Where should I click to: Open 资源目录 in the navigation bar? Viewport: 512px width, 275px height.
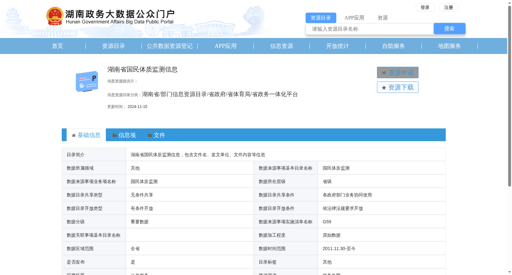pyautogui.click(x=114, y=46)
